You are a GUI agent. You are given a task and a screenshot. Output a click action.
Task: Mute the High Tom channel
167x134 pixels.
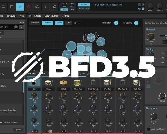pos(136,131)
